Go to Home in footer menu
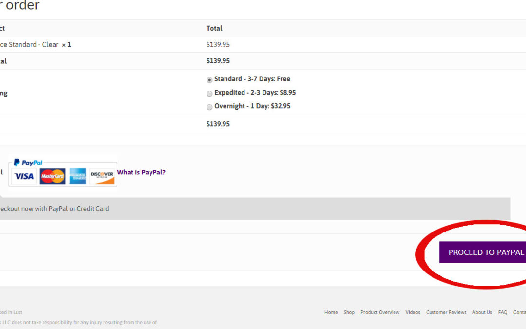 point(331,312)
